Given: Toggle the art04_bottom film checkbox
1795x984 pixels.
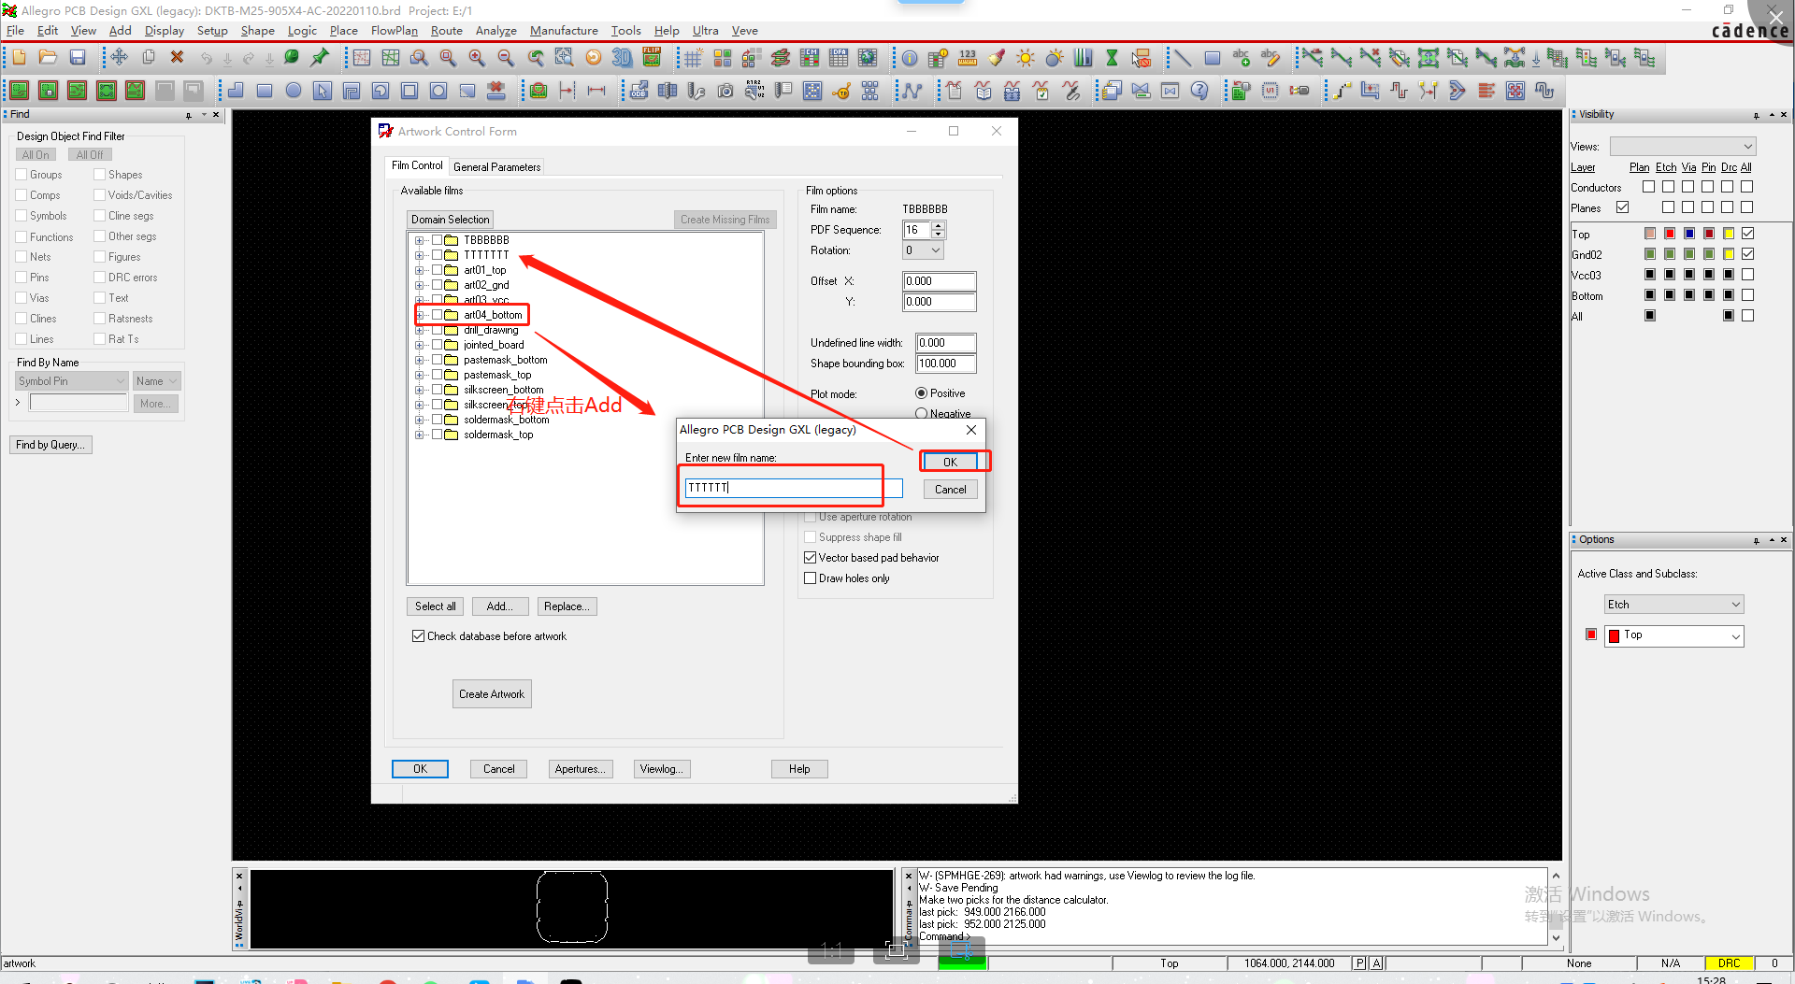Looking at the screenshot, I should click(437, 315).
